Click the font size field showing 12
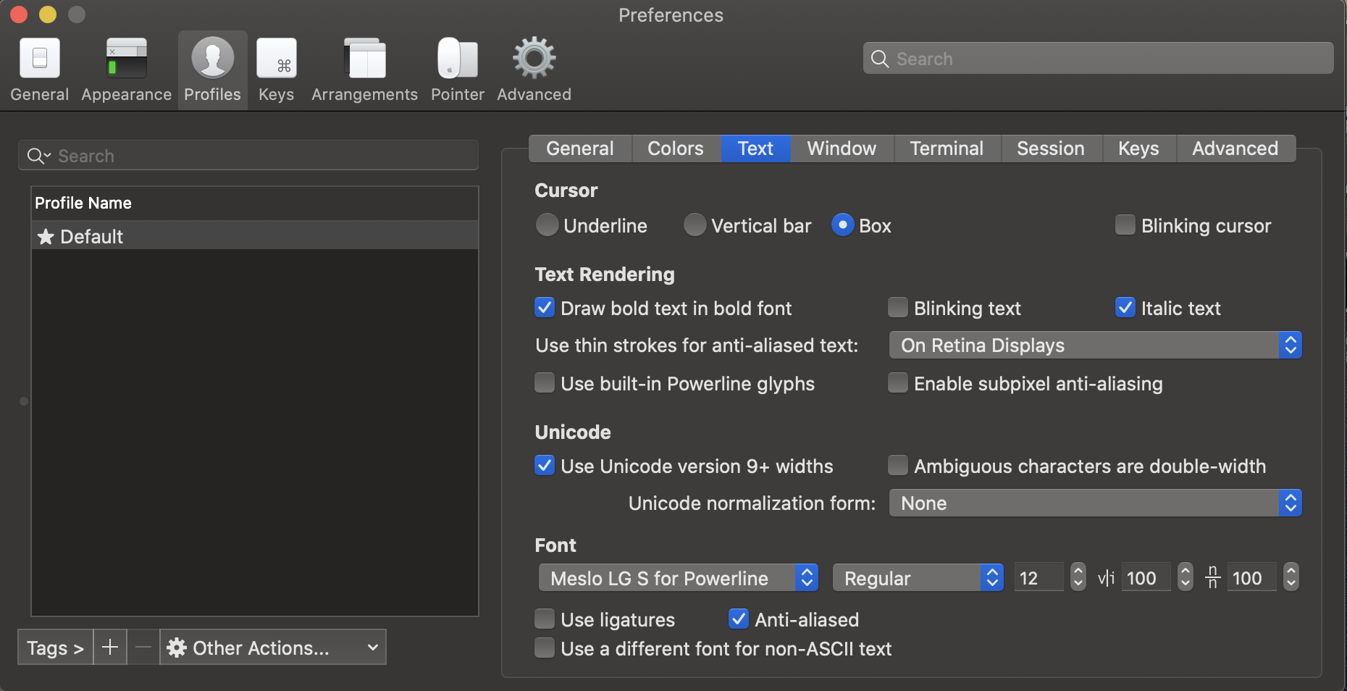Viewport: 1347px width, 691px height. (1039, 578)
